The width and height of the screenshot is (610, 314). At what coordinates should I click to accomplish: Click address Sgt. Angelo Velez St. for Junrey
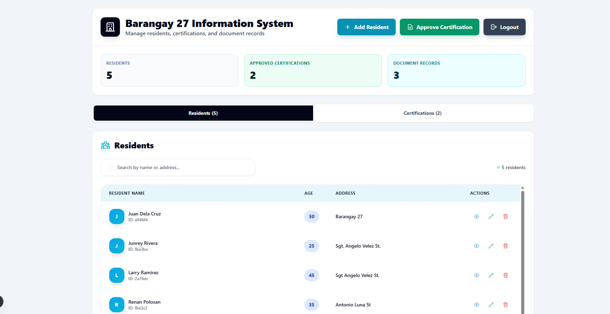(x=358, y=246)
